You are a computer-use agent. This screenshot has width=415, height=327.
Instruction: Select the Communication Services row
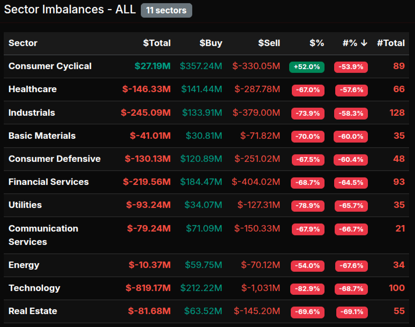(x=43, y=235)
